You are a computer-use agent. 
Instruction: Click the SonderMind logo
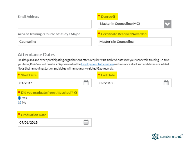pyautogui.click(x=167, y=137)
